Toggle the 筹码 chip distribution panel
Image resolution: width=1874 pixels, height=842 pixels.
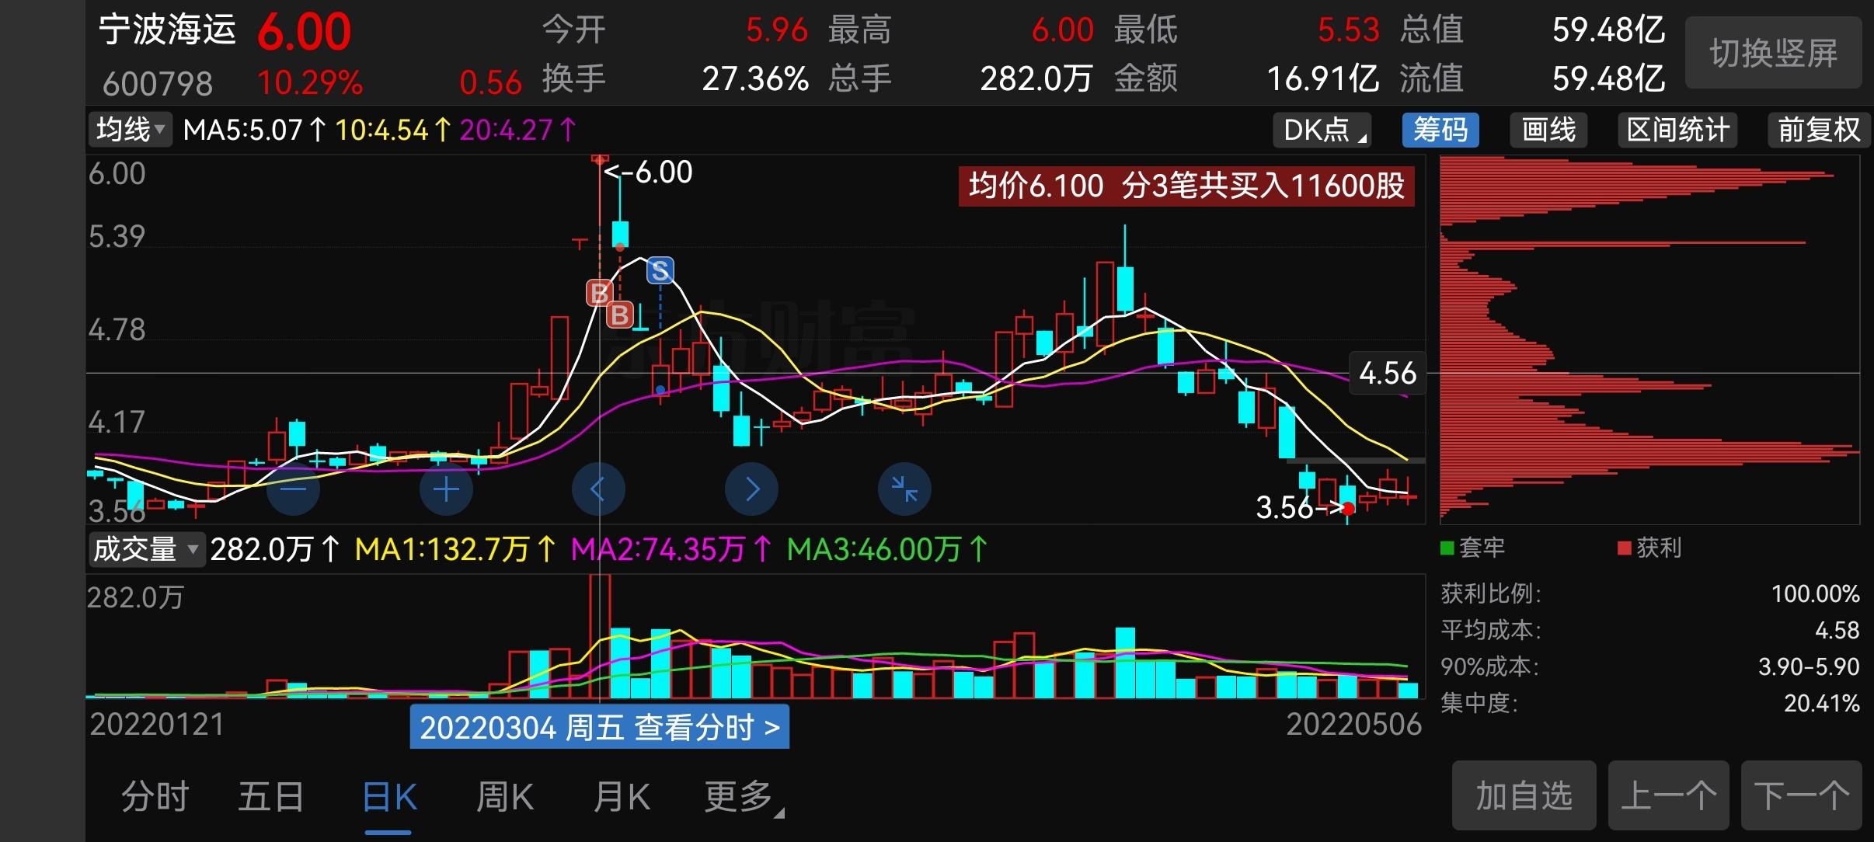click(1440, 130)
